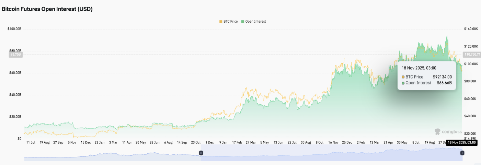The width and height of the screenshot is (481, 165).
Task: Grab the left handle of range navigator
Action: (201, 153)
